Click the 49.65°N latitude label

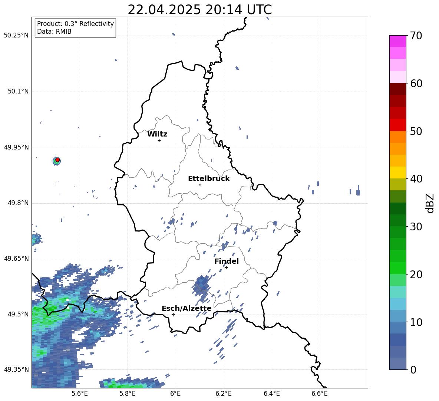pyautogui.click(x=16, y=259)
